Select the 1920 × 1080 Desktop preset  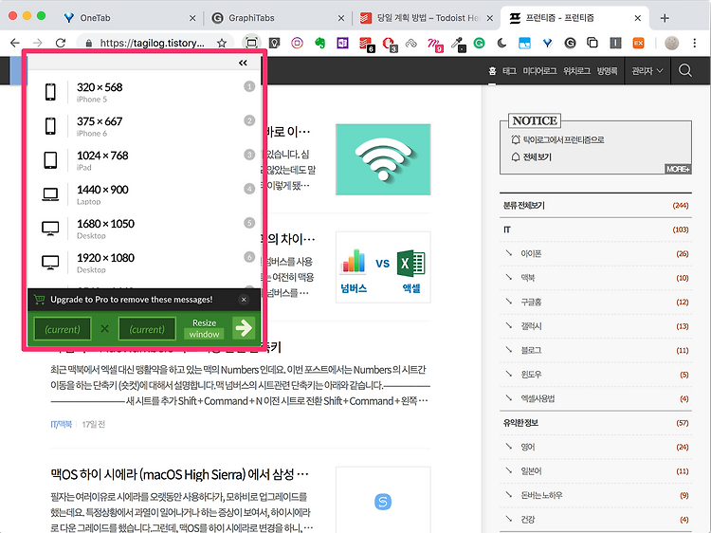point(144,262)
